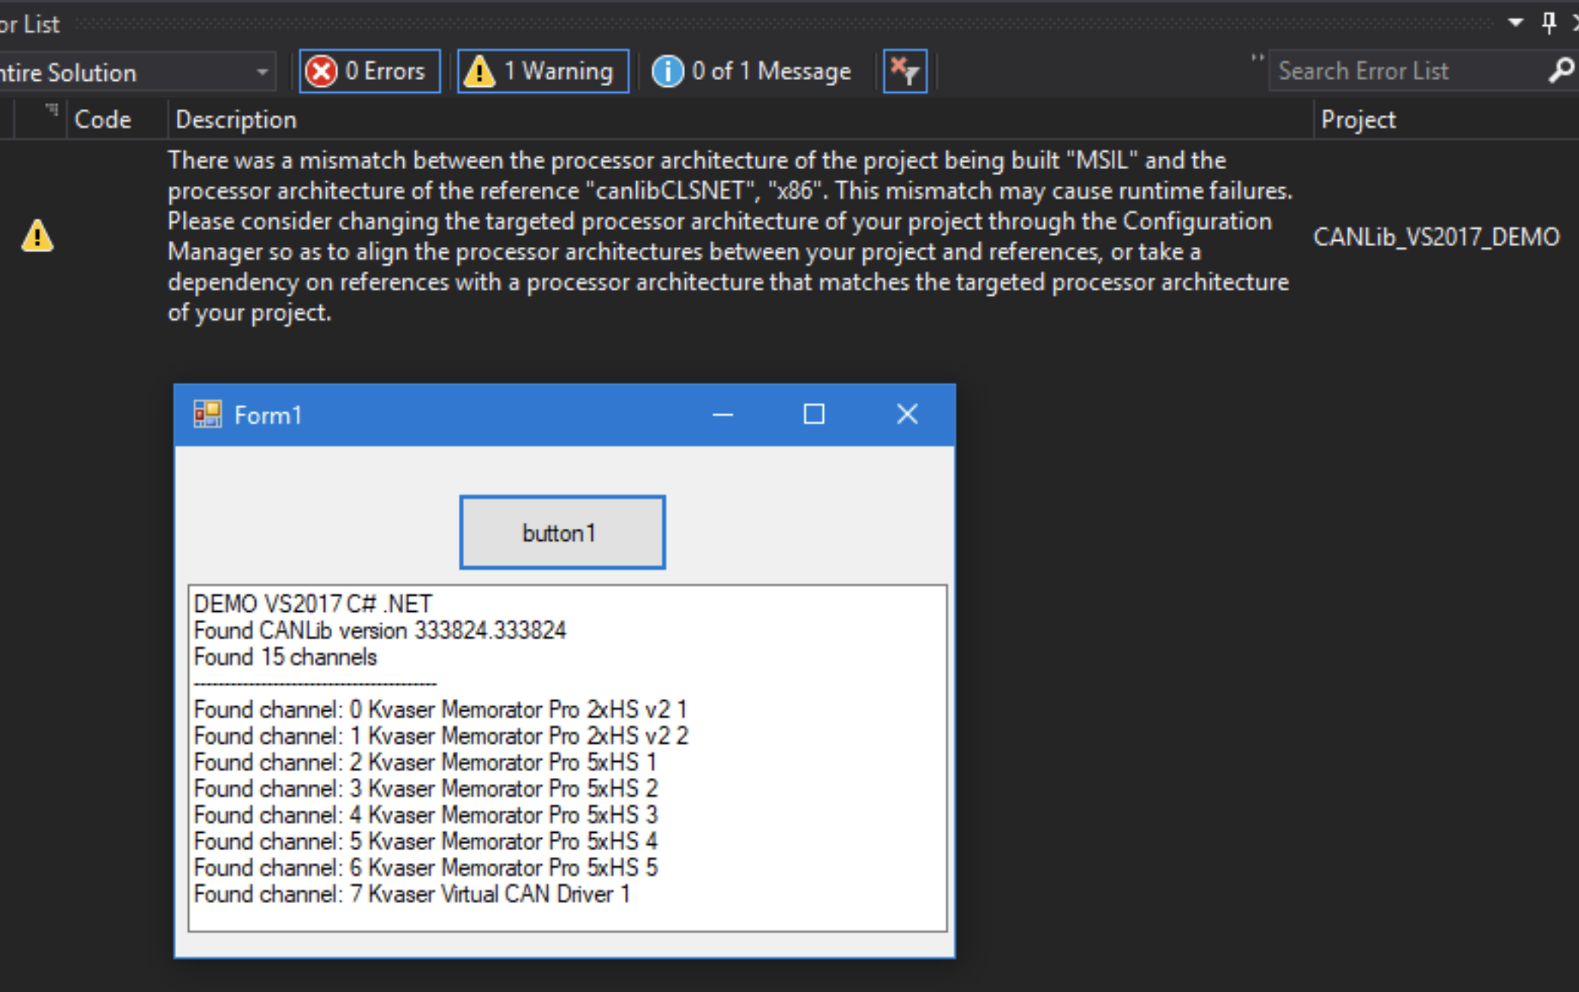The image size is (1579, 992).
Task: Minimize the Form1 window
Action: [x=722, y=414]
